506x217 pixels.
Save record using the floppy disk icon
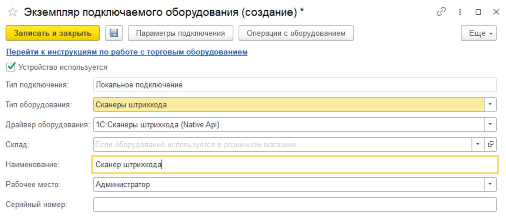(x=114, y=33)
